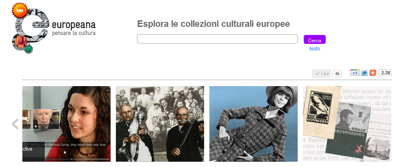Image resolution: width=394 pixels, height=167 pixels.
Task: Focus the collection search text field
Action: [218, 39]
